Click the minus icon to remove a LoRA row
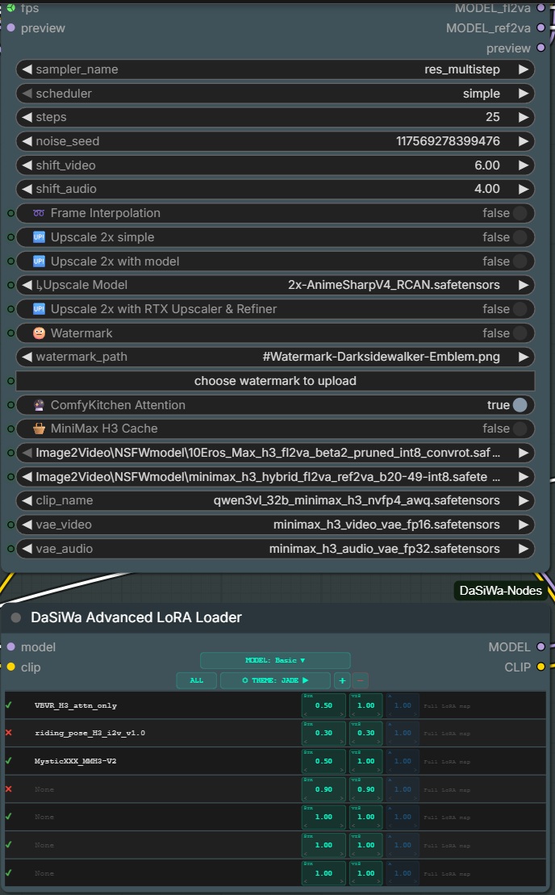The image size is (555, 895). 361,680
